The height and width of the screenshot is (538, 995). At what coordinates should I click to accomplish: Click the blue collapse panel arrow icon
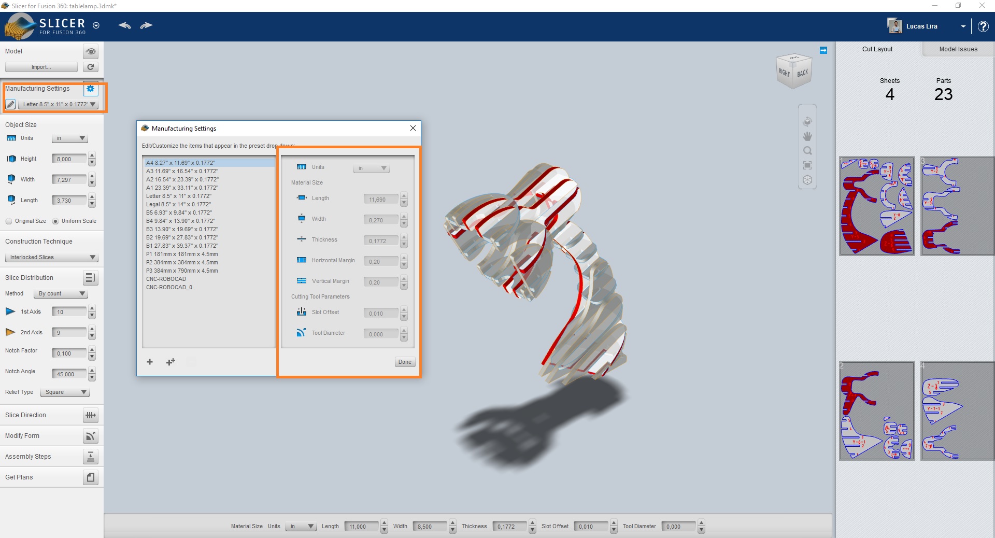coord(823,50)
